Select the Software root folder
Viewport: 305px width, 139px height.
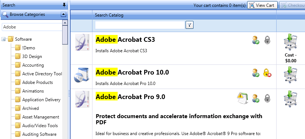(x=23, y=39)
